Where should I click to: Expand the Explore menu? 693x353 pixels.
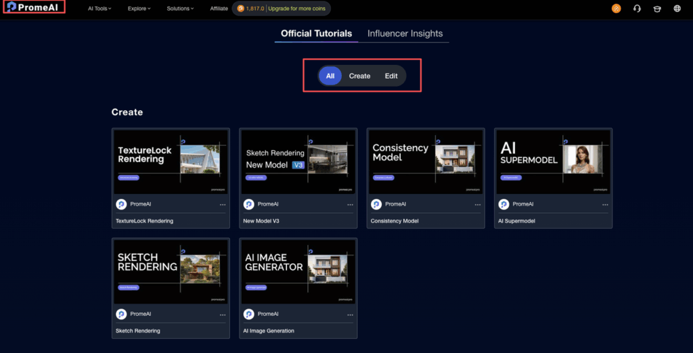(x=139, y=8)
